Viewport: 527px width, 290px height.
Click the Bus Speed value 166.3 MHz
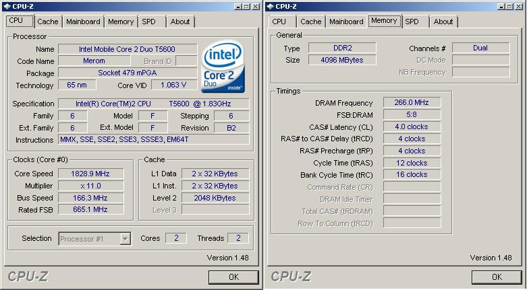coord(90,198)
